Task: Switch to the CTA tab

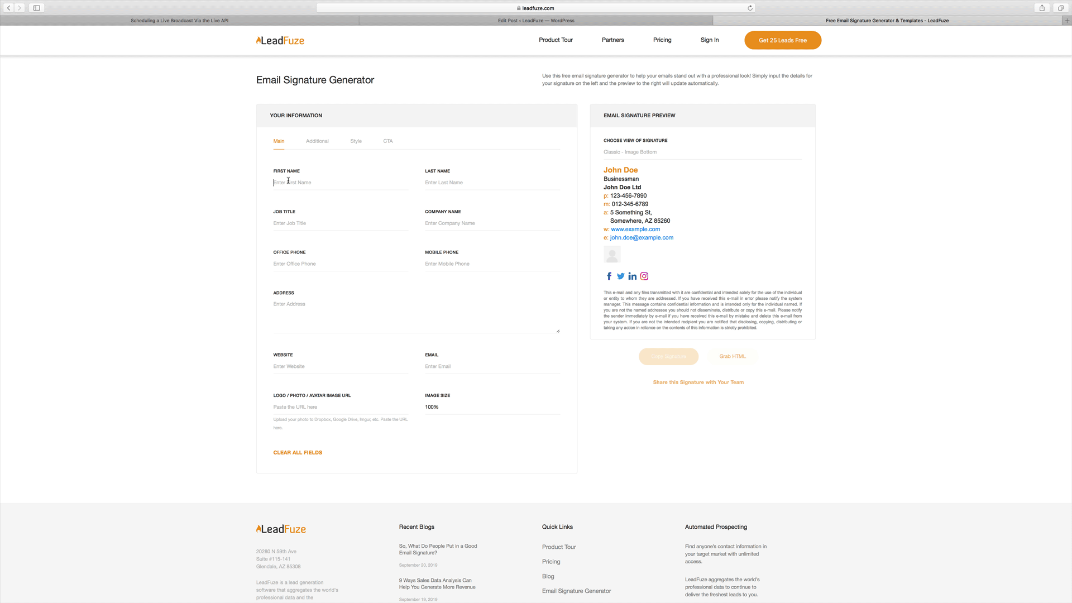Action: coord(387,141)
